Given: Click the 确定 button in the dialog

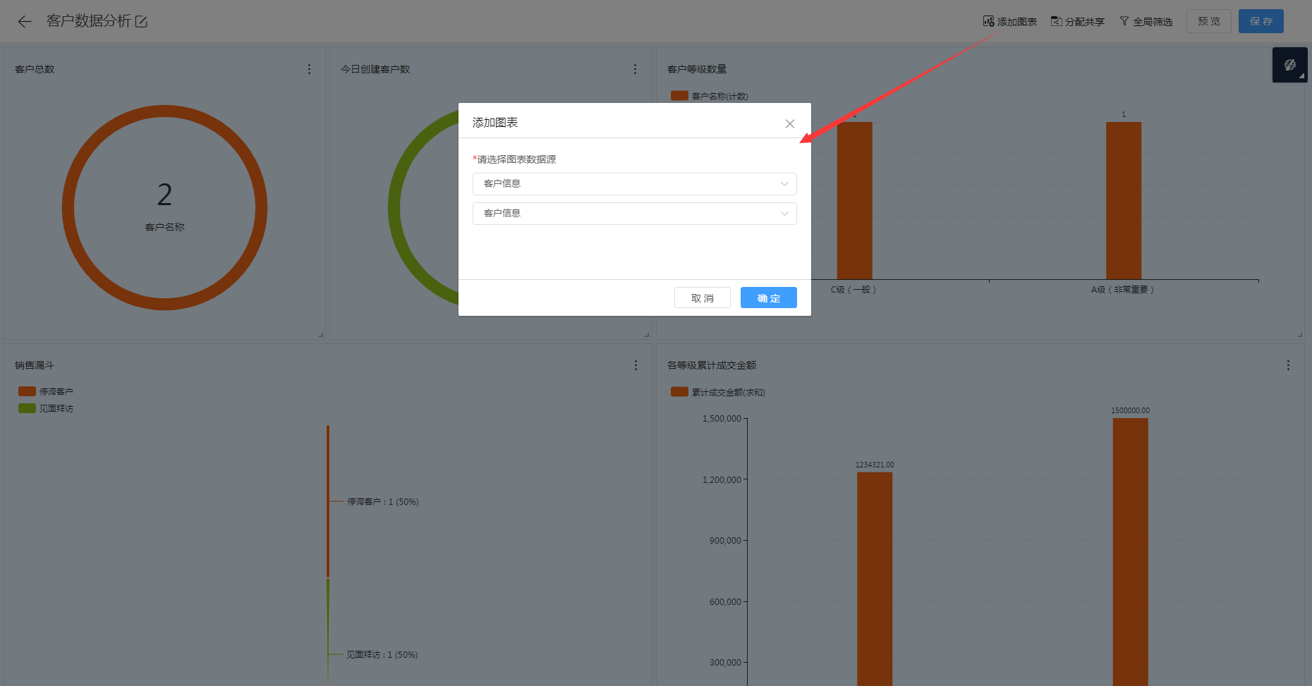Looking at the screenshot, I should pyautogui.click(x=768, y=298).
